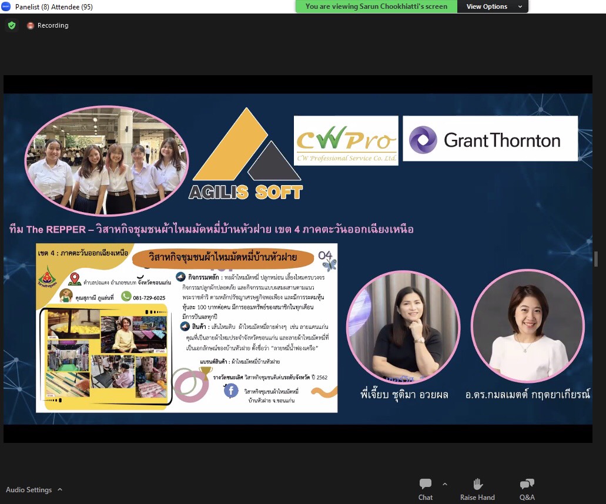The image size is (606, 504).
Task: Open the Q&A window
Action: click(527, 489)
